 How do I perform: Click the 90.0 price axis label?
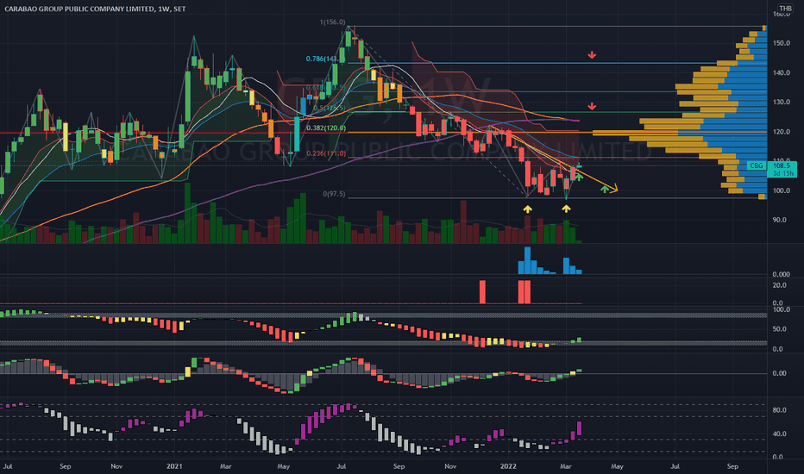coord(780,220)
